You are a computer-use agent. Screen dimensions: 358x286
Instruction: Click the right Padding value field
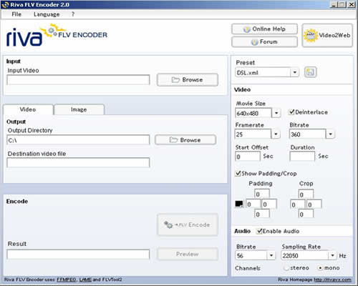click(269, 204)
